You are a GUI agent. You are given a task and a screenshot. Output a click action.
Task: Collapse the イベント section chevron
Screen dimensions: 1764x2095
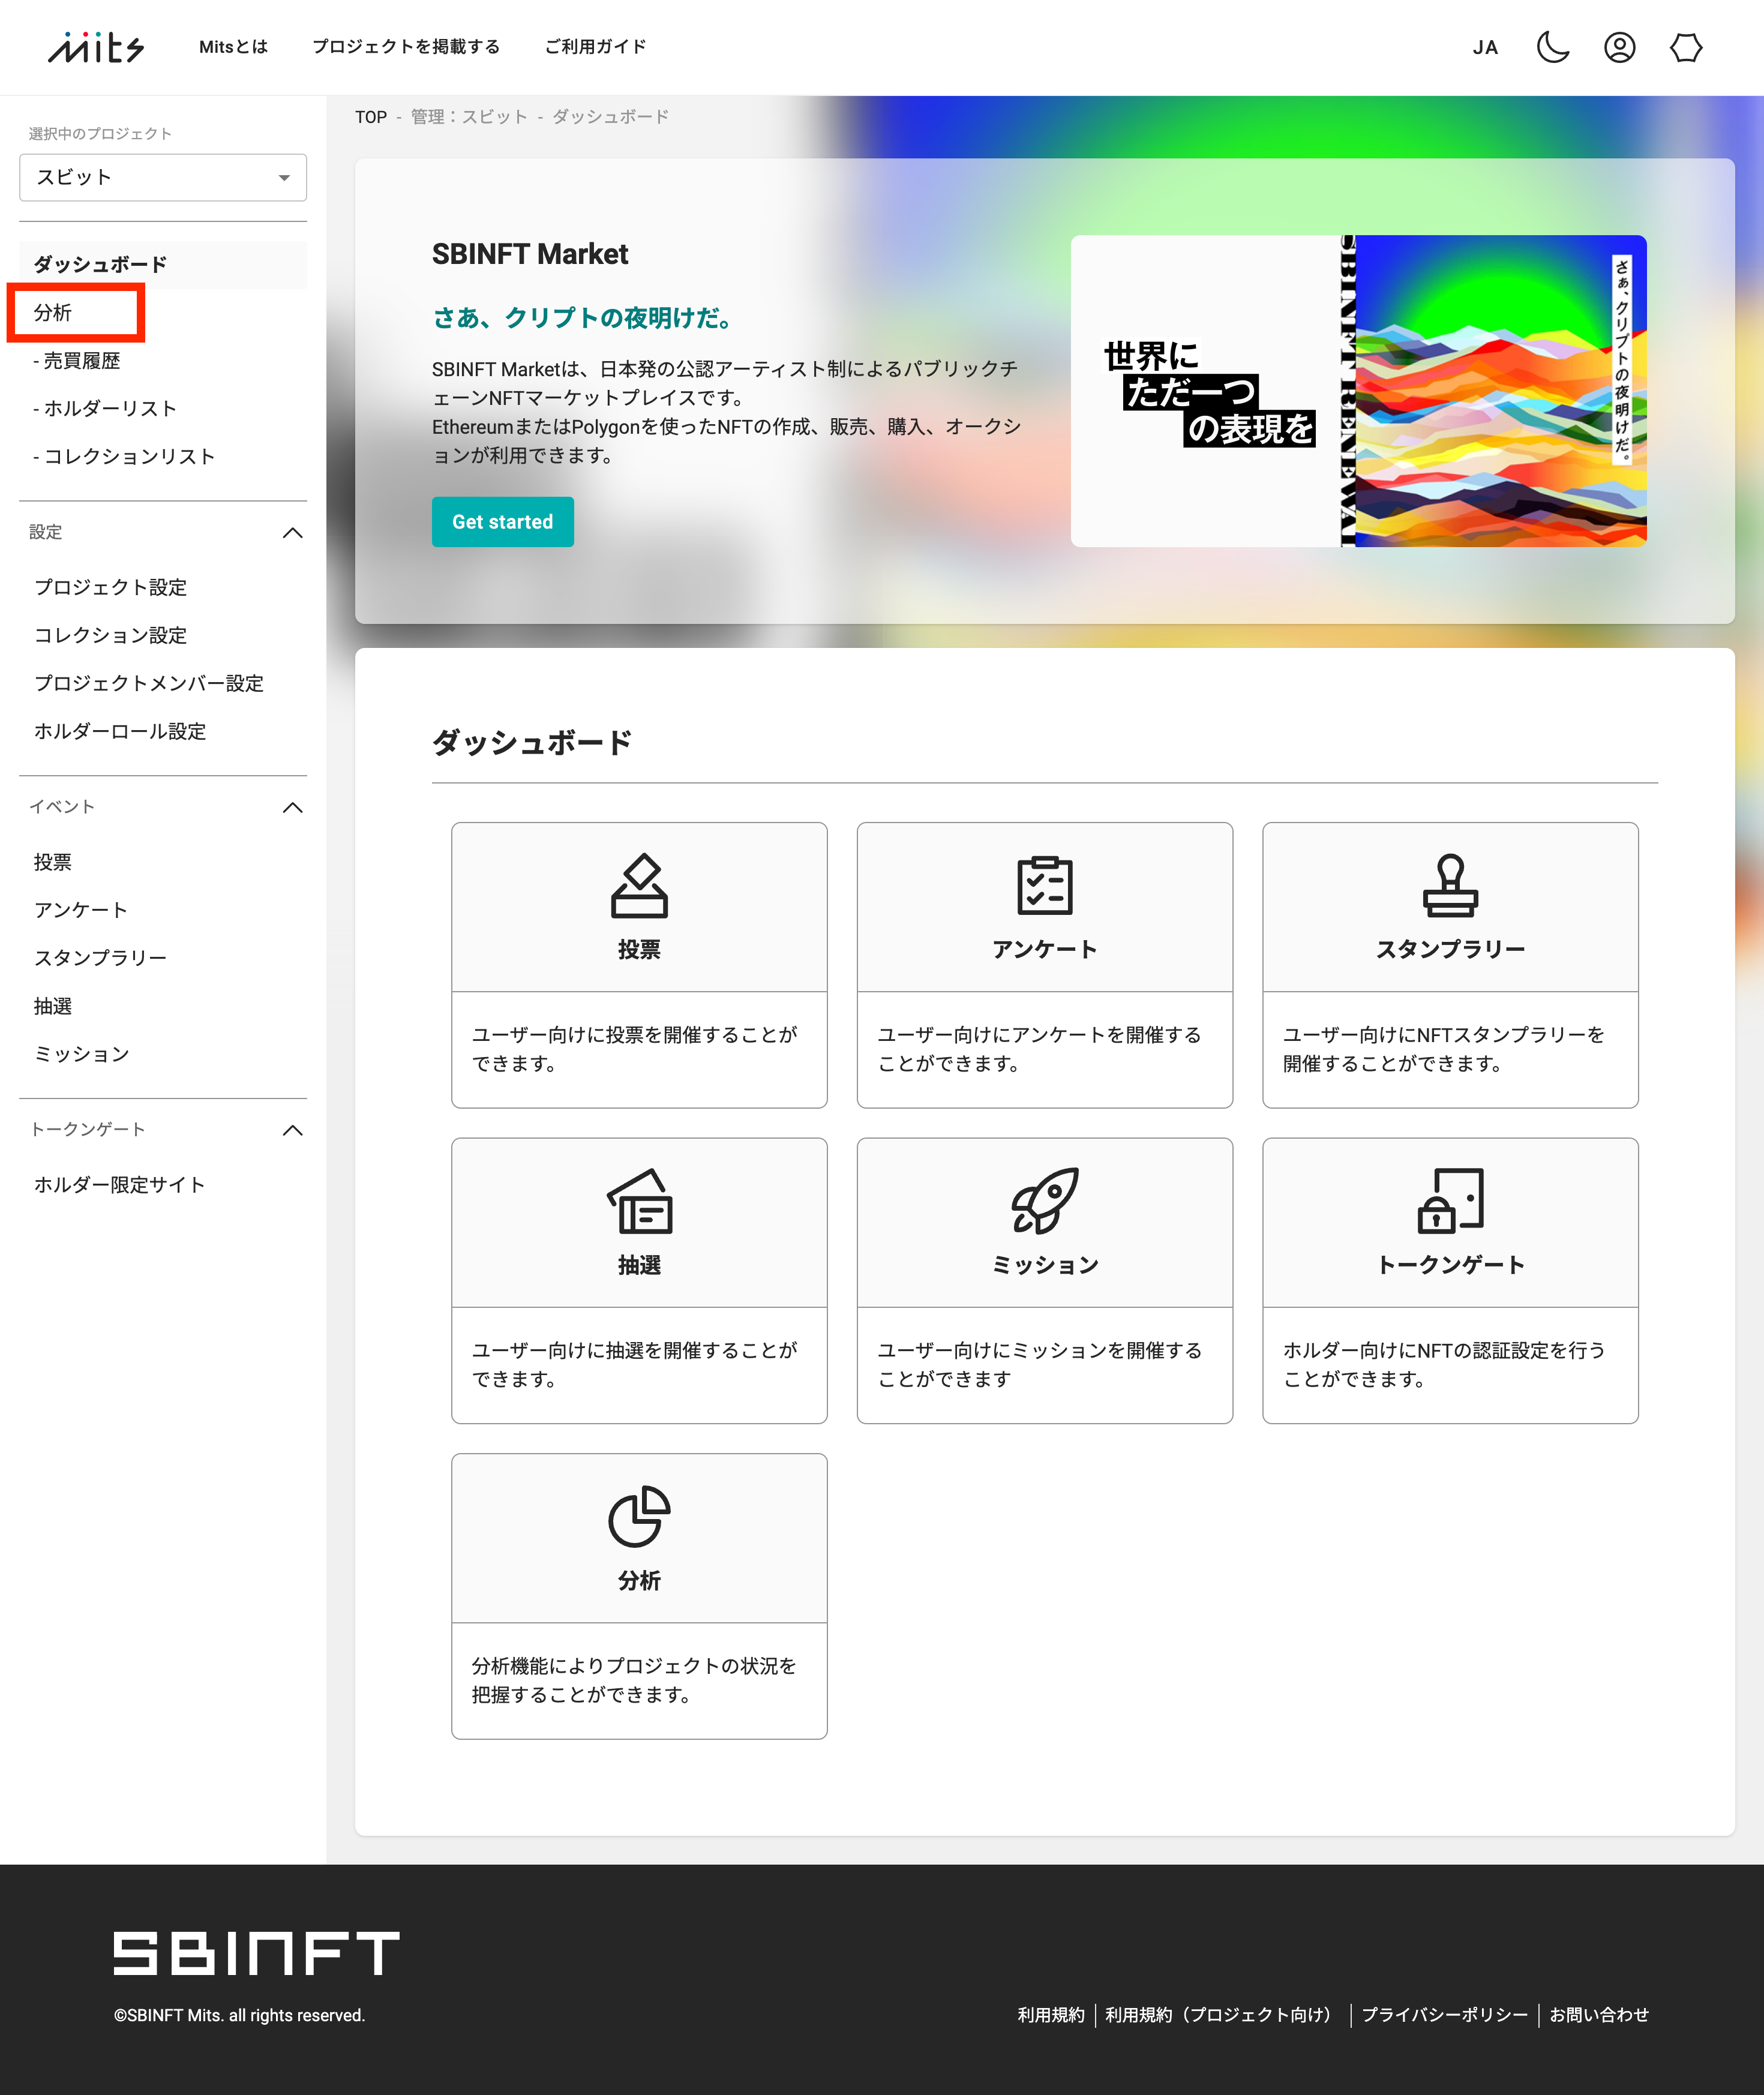click(292, 807)
